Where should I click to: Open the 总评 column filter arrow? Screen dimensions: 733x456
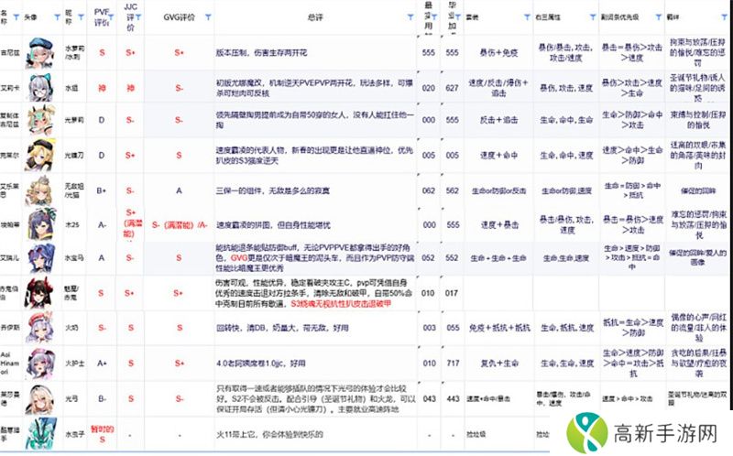(x=410, y=17)
